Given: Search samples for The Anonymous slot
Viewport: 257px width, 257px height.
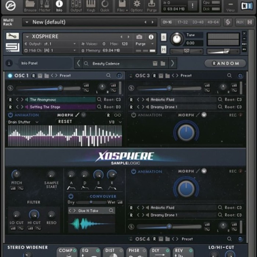Looking at the screenshot, I should (99, 99).
